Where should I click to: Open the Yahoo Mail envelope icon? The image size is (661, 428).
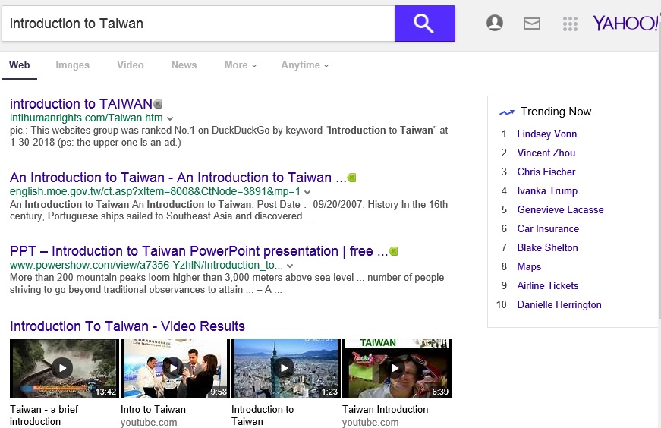pos(532,24)
